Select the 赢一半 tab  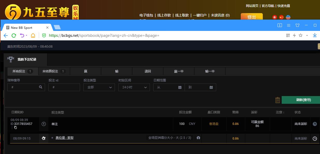click(179, 71)
